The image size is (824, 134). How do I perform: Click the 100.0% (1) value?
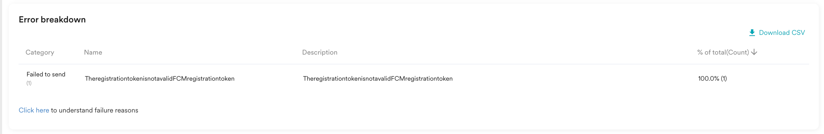coord(712,79)
